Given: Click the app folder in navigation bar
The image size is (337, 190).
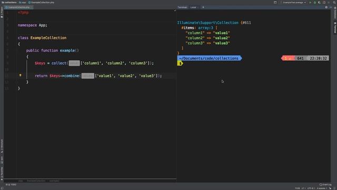Looking at the screenshot, I should click(22, 2).
